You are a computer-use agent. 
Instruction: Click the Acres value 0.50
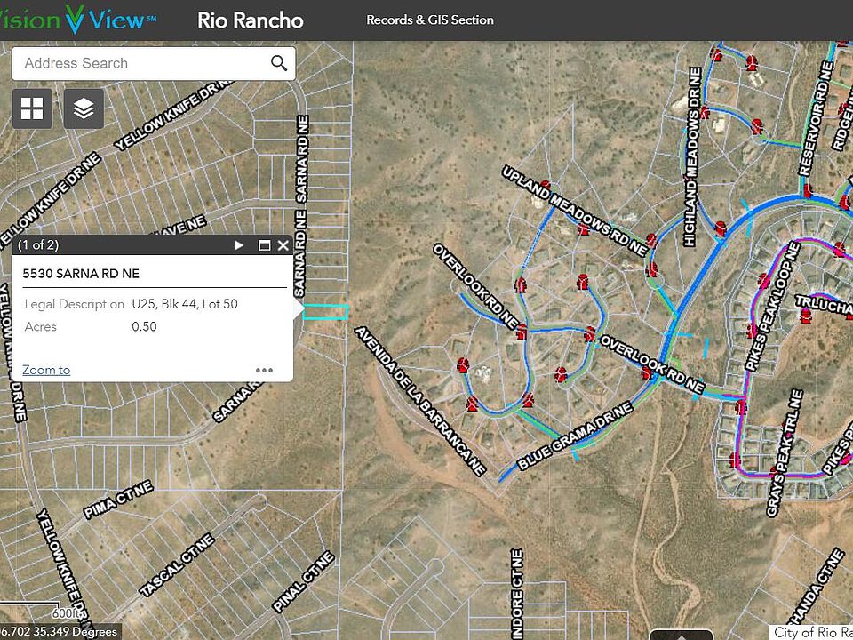coord(144,326)
